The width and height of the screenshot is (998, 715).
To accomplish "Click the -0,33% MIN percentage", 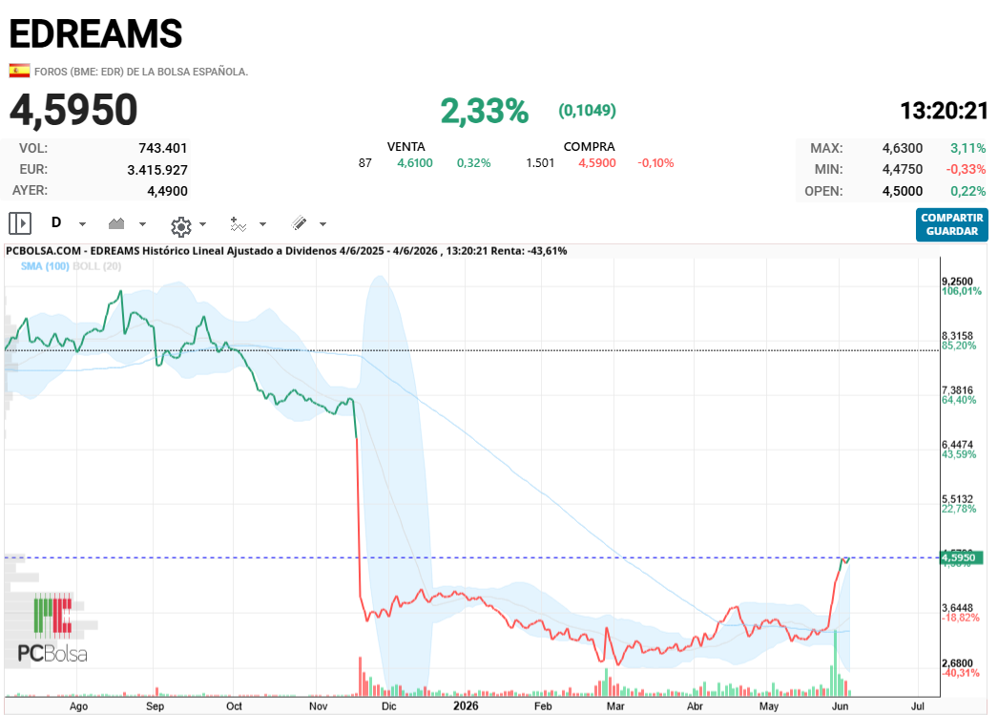I will click(x=966, y=169).
